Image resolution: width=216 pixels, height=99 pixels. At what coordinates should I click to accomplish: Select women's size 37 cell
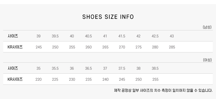click(105, 68)
